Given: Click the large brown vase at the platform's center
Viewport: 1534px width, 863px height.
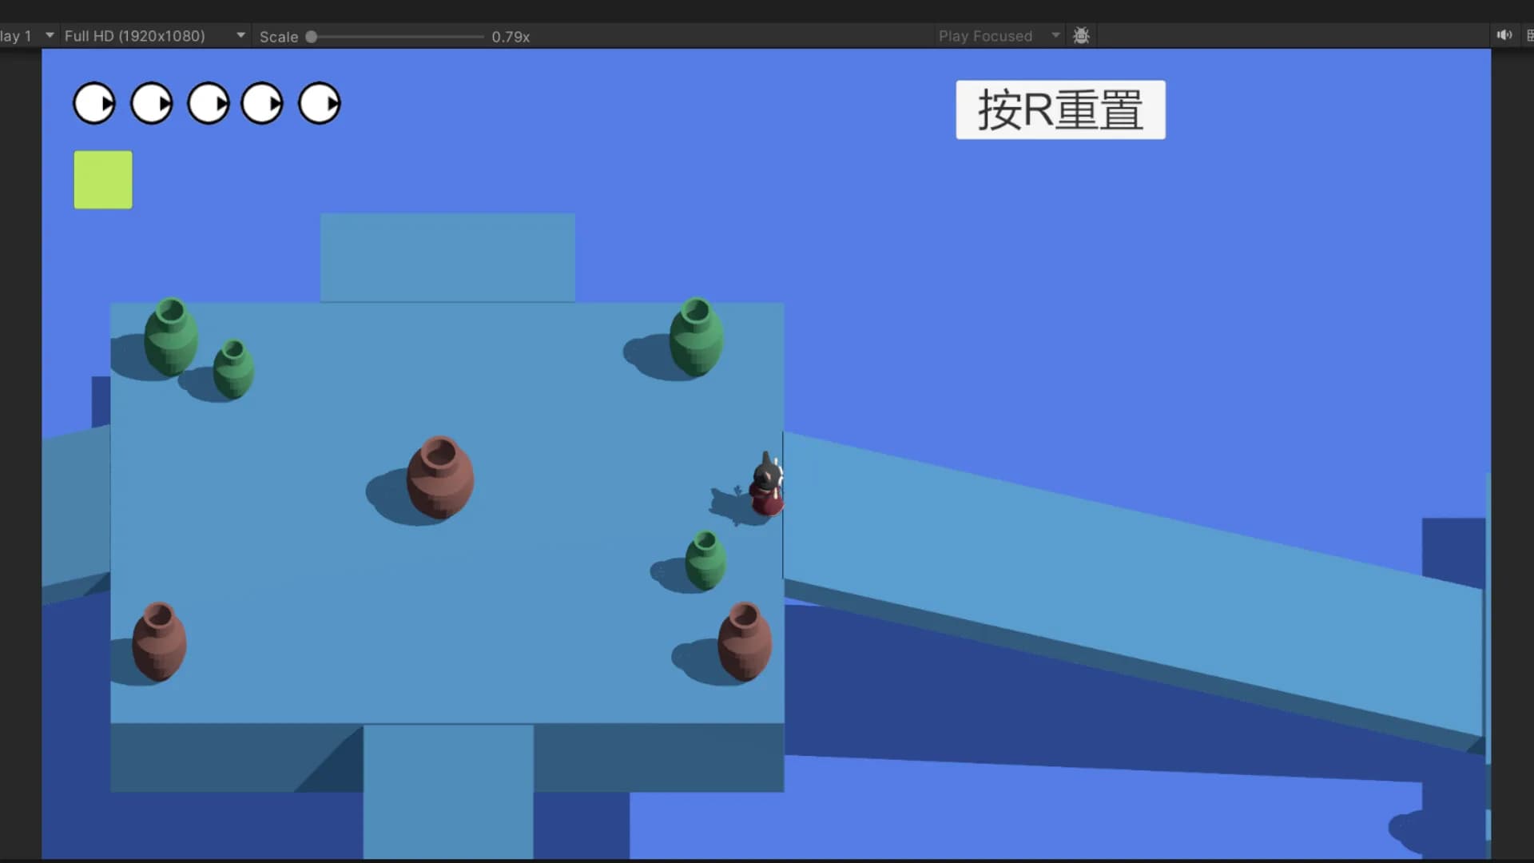Looking at the screenshot, I should point(439,478).
